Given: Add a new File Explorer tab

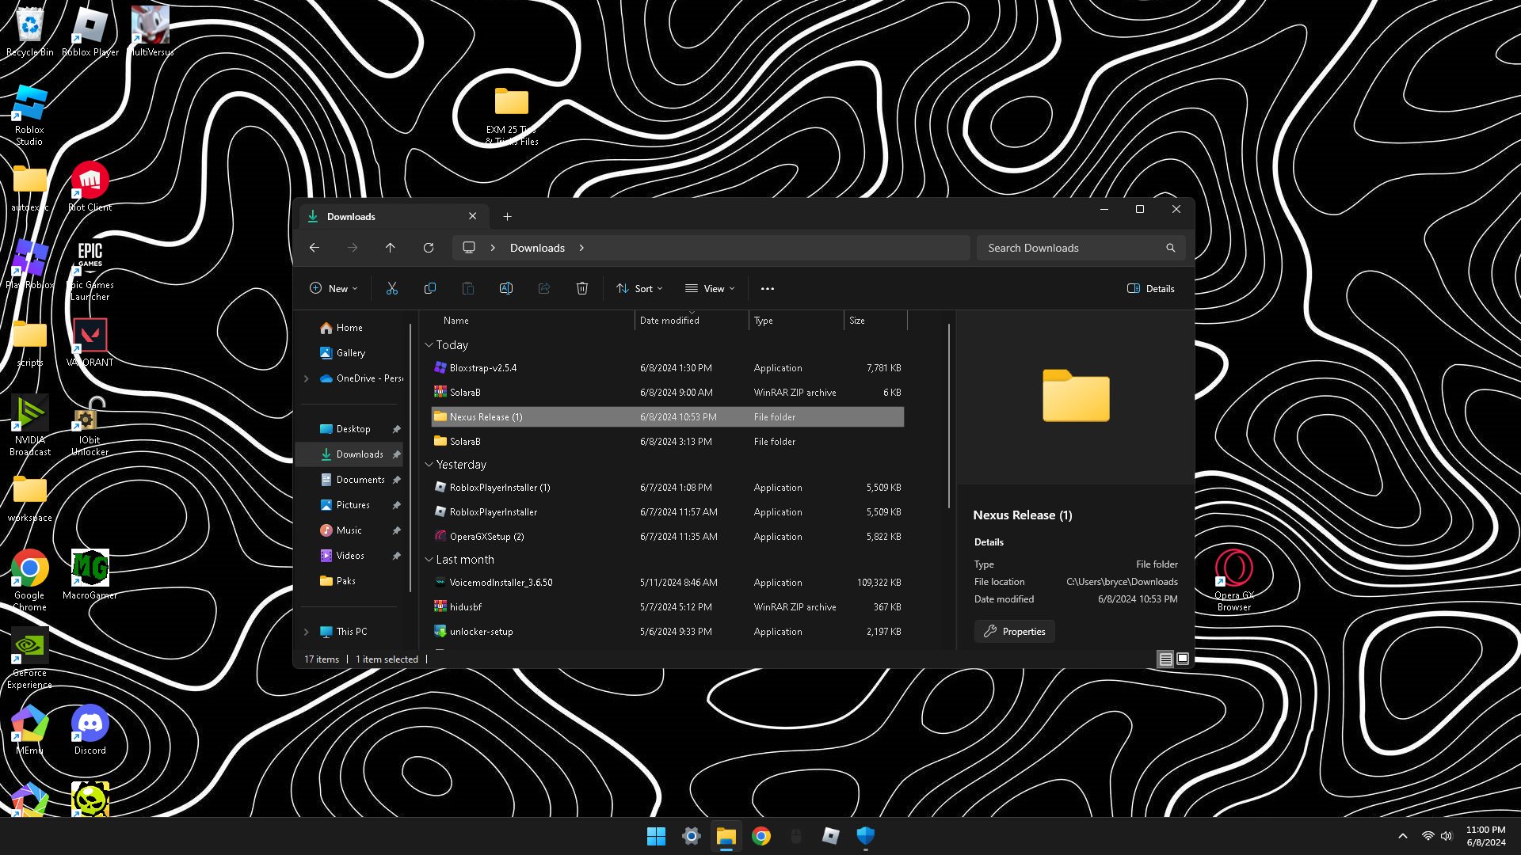Looking at the screenshot, I should click(x=507, y=217).
